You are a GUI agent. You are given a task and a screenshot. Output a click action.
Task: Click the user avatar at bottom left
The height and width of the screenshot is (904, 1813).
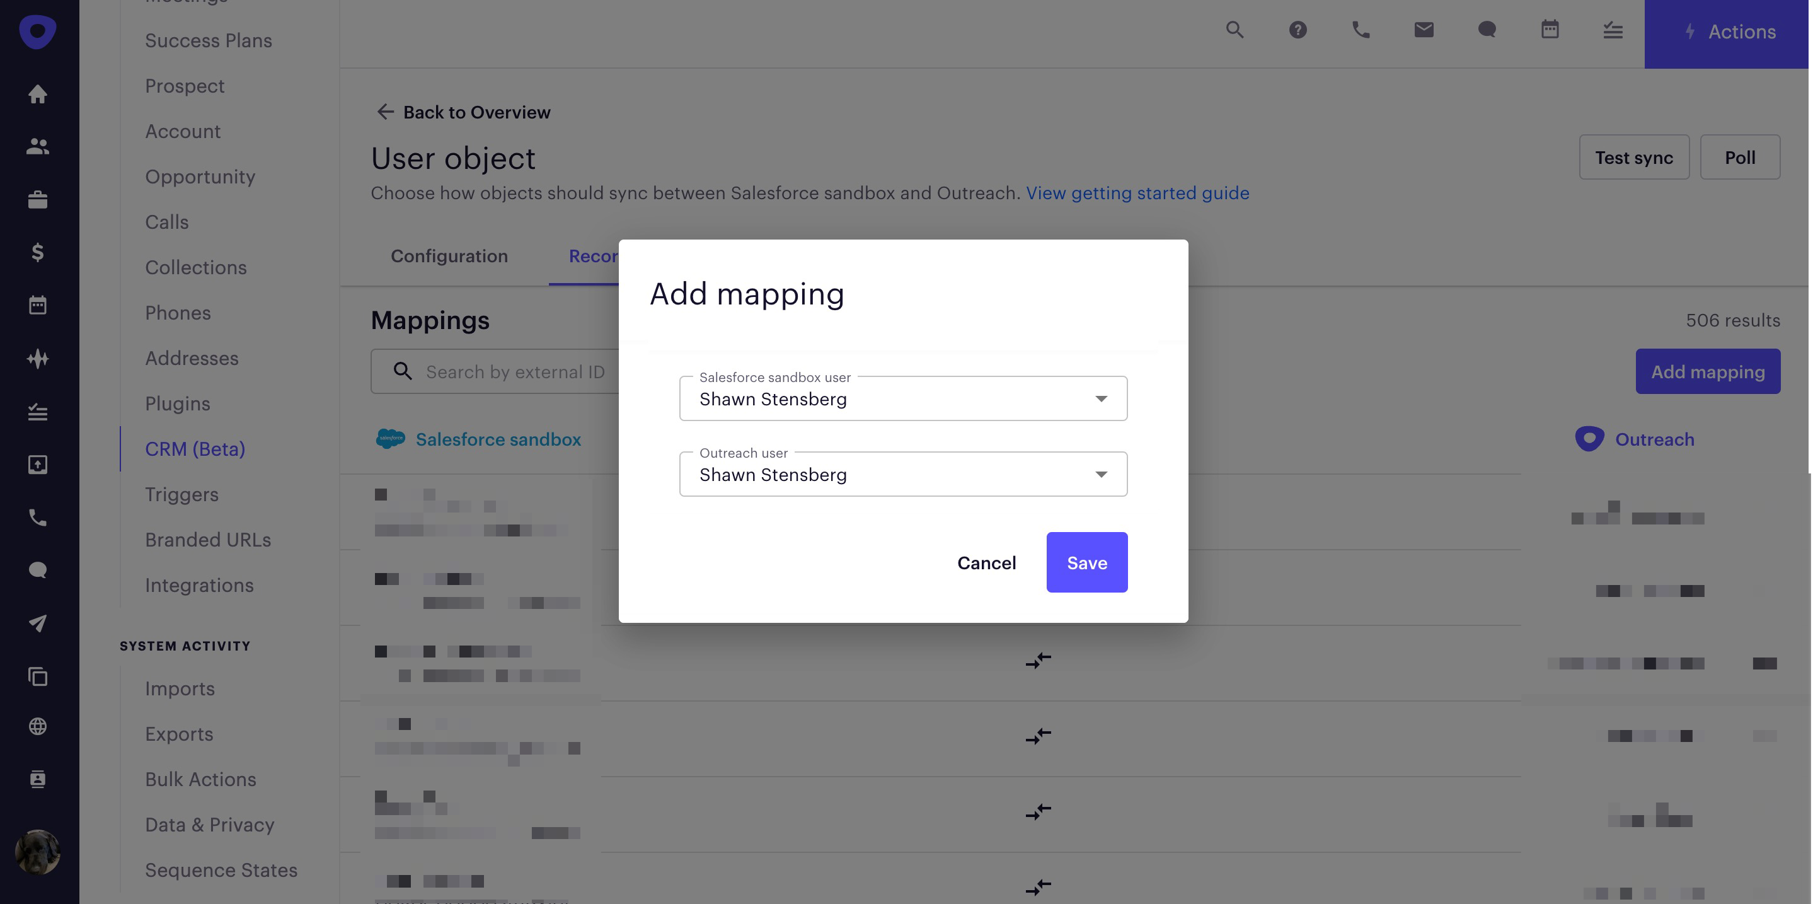click(x=37, y=852)
